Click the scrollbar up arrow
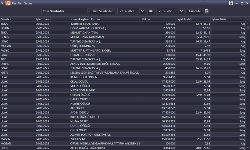The height and width of the screenshot is (150, 250). 248,24
